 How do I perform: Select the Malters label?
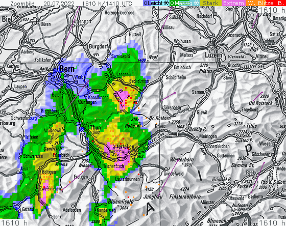(186, 55)
